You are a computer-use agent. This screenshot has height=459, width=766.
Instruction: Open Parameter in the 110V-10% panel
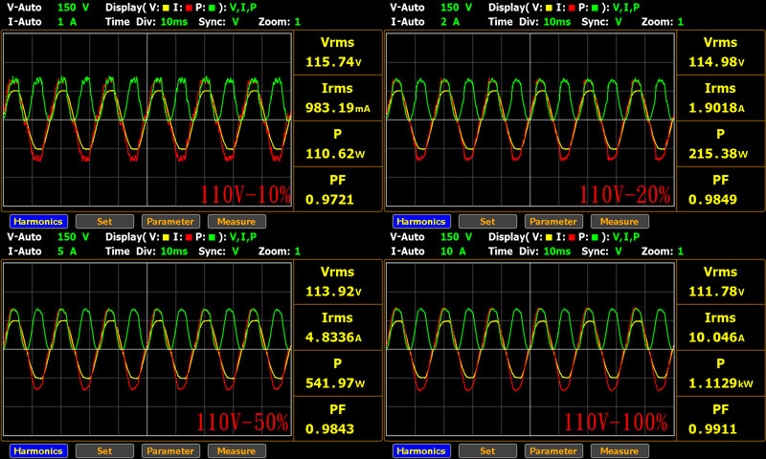pos(170,222)
